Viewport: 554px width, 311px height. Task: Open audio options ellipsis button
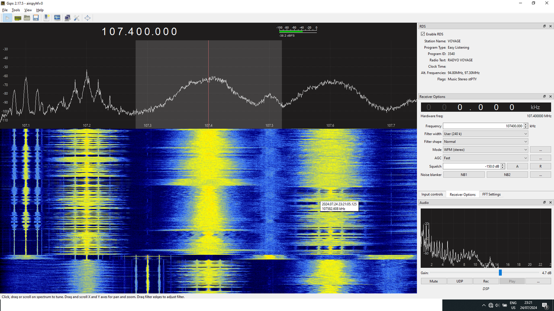[x=538, y=281]
